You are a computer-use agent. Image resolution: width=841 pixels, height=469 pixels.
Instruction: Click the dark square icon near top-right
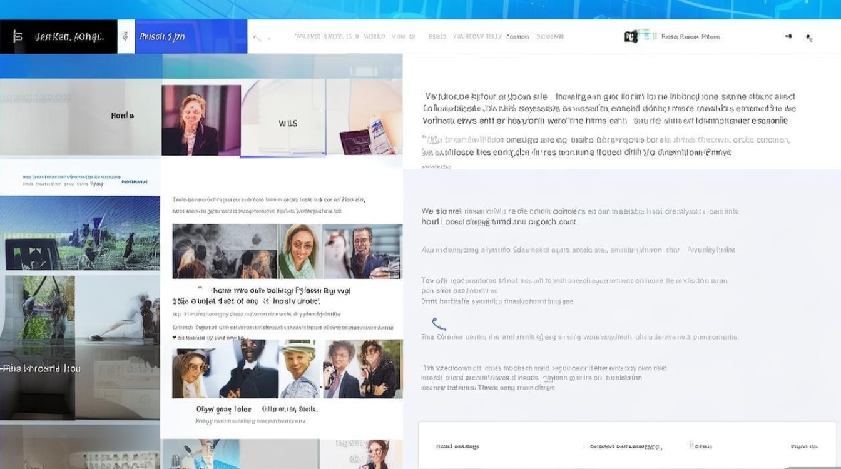pyautogui.click(x=631, y=37)
